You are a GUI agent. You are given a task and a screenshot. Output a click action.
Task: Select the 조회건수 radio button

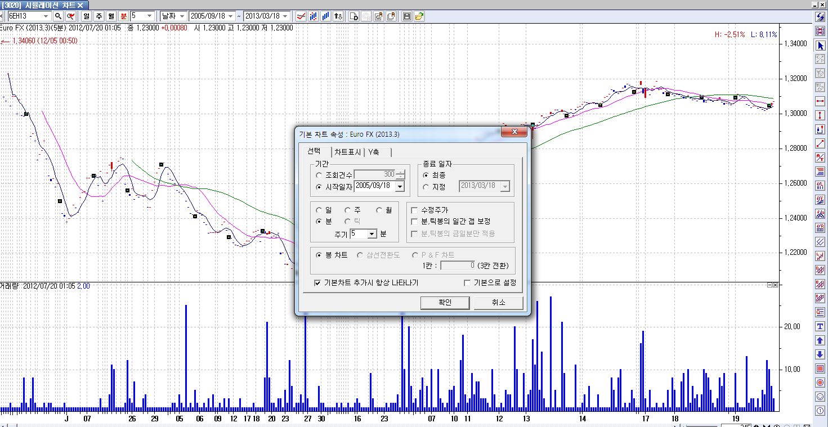coord(319,175)
